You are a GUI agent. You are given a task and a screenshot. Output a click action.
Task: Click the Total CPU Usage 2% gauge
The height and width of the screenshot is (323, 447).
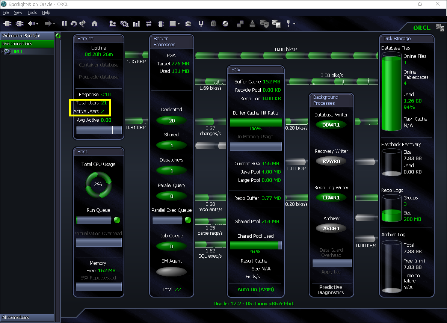pos(98,185)
